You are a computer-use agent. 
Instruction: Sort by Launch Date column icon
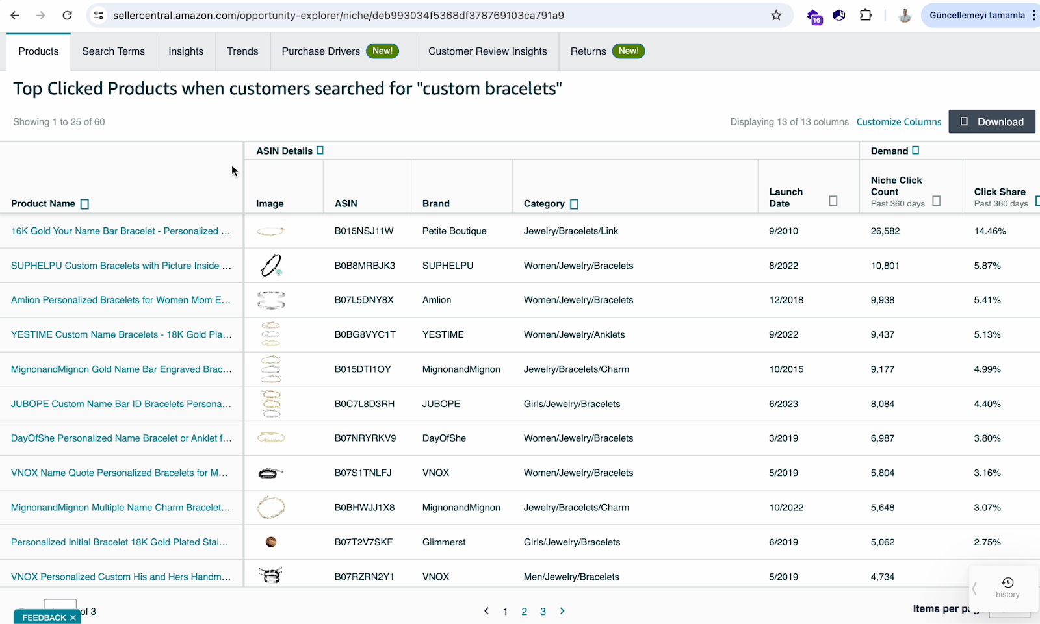click(x=833, y=201)
